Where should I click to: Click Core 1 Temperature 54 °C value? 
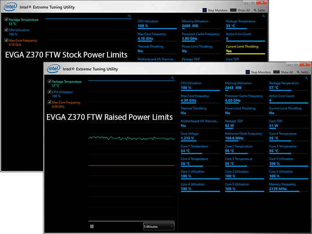(185, 151)
